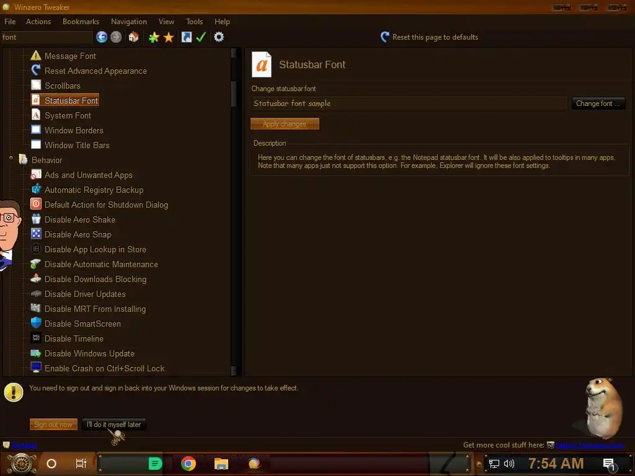Screen dimensions: 635x476
Task: Click Reset this page to defaults
Action: pyautogui.click(x=429, y=37)
